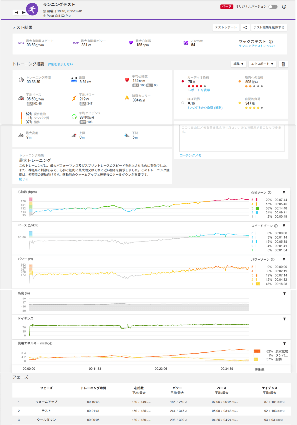Click the trash icon to delete training
Viewport: 297px width, 425px height.
point(283,64)
